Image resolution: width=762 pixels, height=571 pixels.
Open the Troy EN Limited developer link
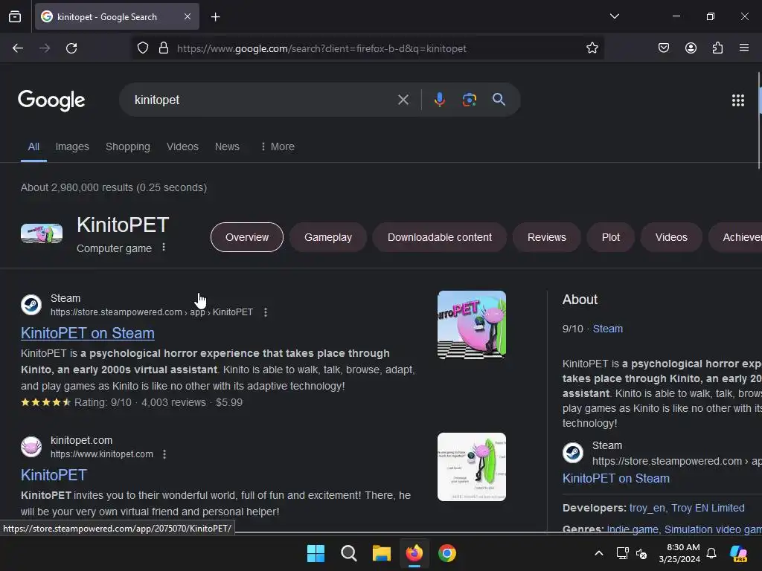(x=708, y=508)
